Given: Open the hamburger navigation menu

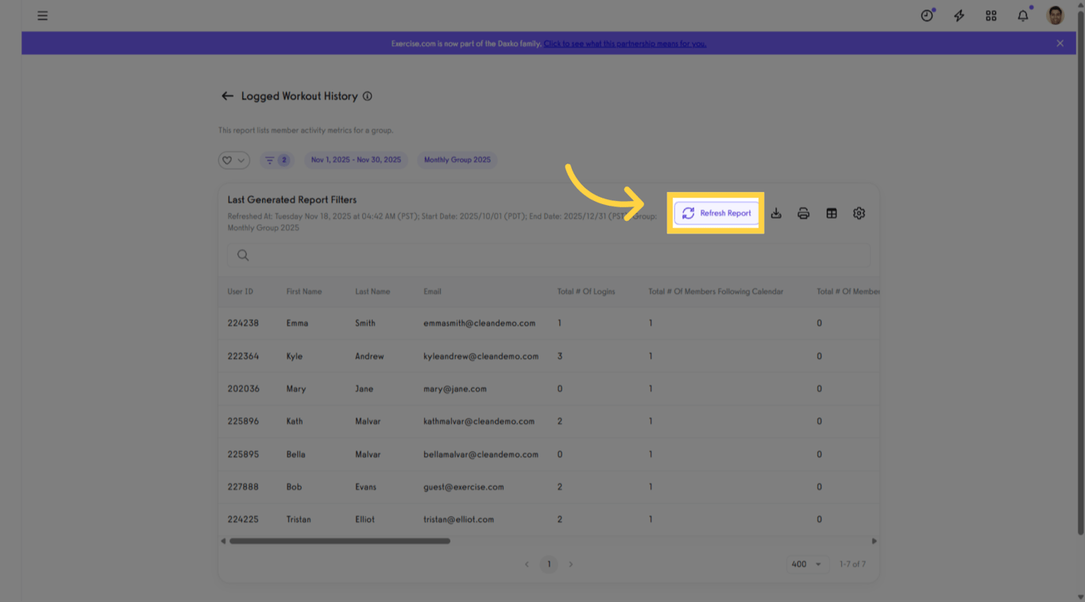Looking at the screenshot, I should [x=43, y=16].
